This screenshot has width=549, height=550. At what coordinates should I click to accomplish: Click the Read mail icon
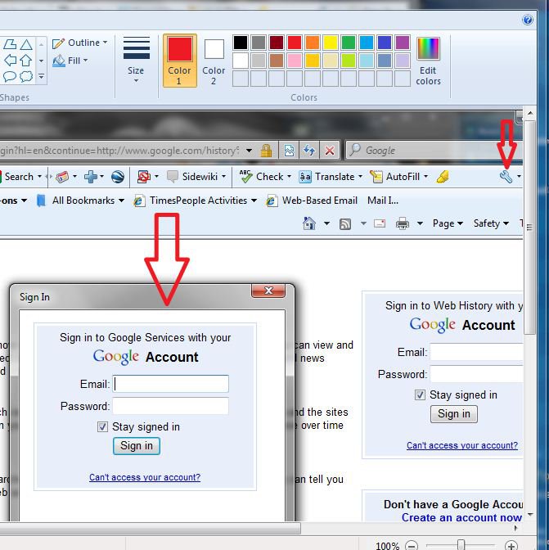(x=380, y=223)
